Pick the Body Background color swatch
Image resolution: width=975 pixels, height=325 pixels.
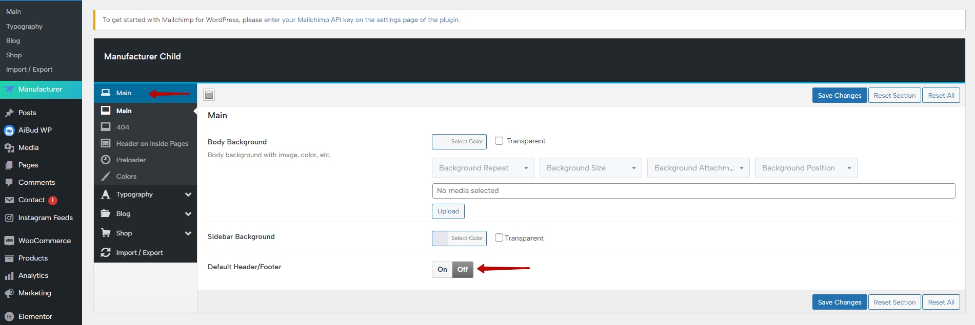tap(441, 141)
